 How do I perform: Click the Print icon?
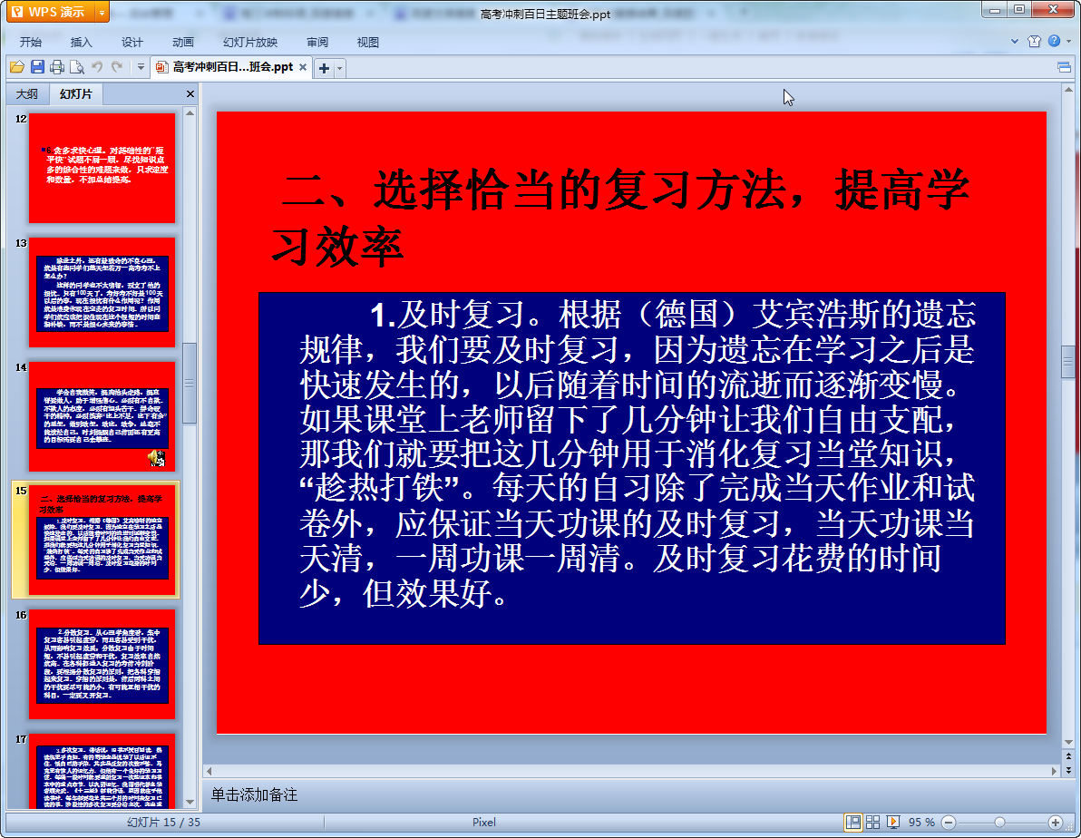click(x=57, y=67)
